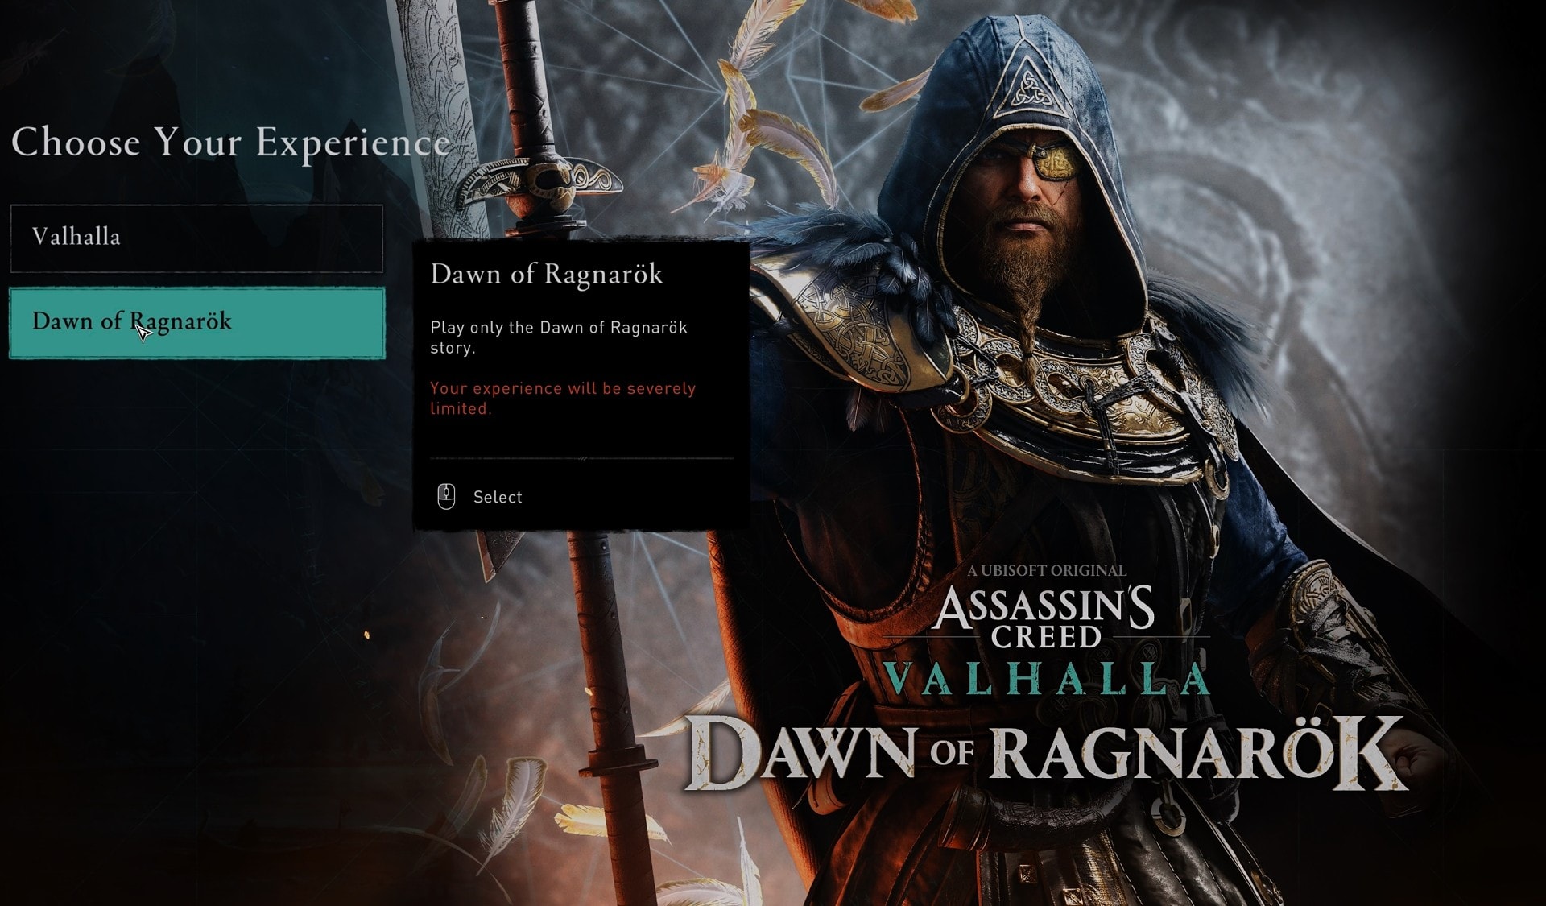This screenshot has width=1546, height=906.
Task: Click the A Ubisoft Original caption
Action: click(x=1046, y=570)
